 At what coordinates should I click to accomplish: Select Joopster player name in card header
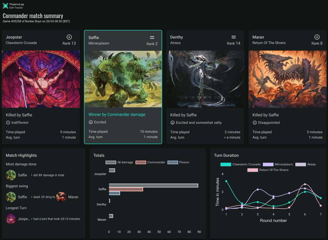(x=14, y=37)
